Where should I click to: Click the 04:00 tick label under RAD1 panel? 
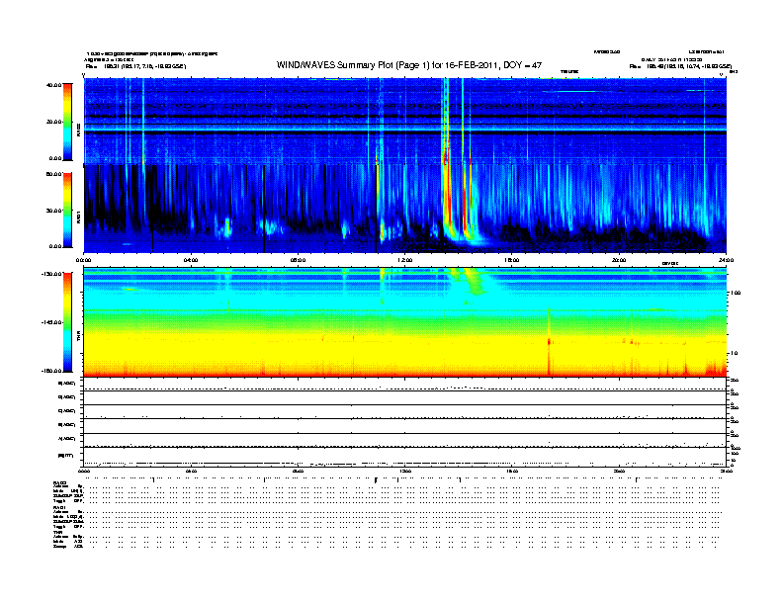[191, 260]
